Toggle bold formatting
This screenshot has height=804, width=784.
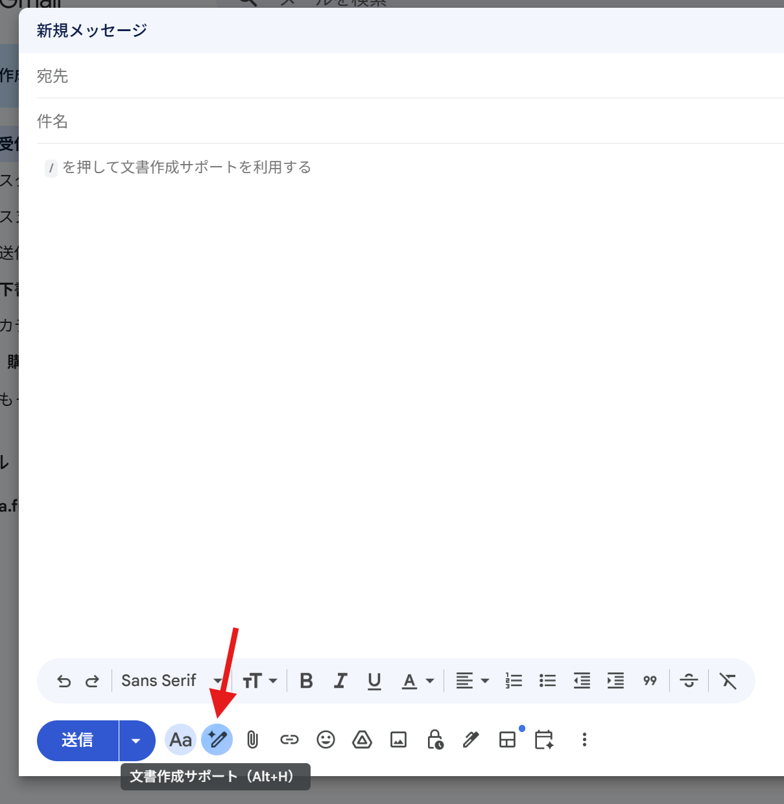306,681
